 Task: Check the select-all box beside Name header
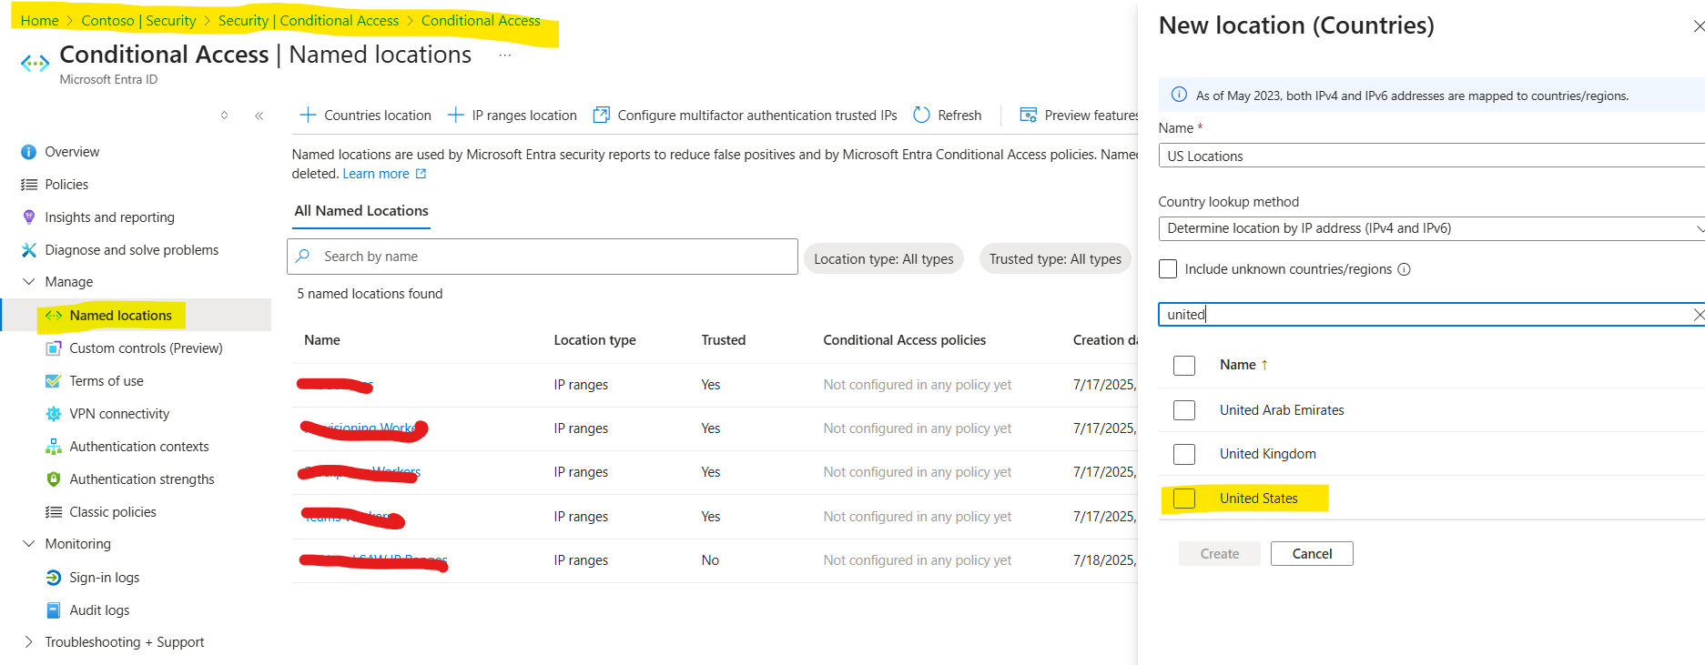point(1184,366)
